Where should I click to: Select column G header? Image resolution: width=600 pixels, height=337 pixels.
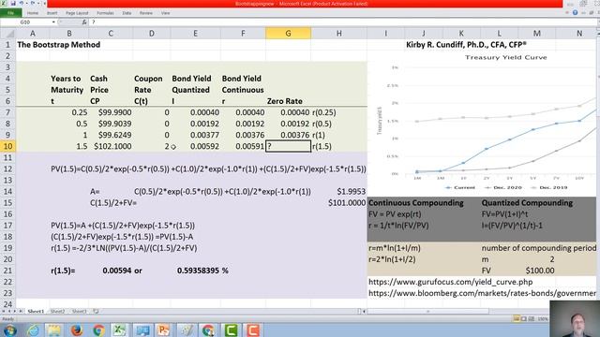[288, 34]
